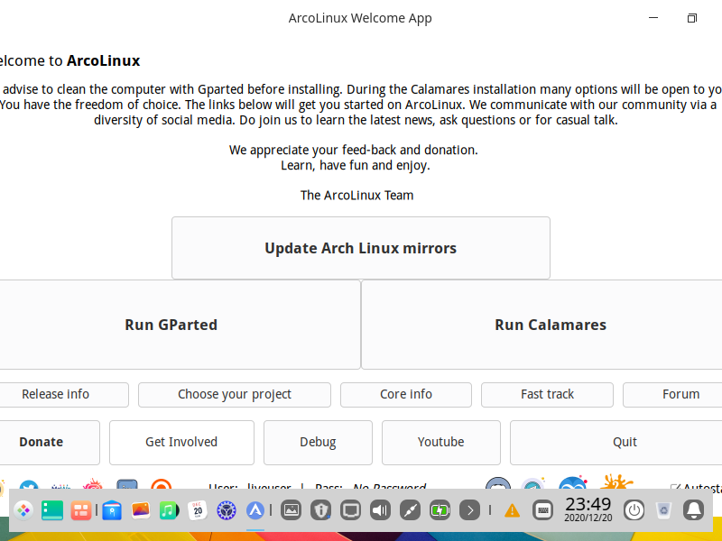Expand the tray arrow in the dock

point(469,510)
